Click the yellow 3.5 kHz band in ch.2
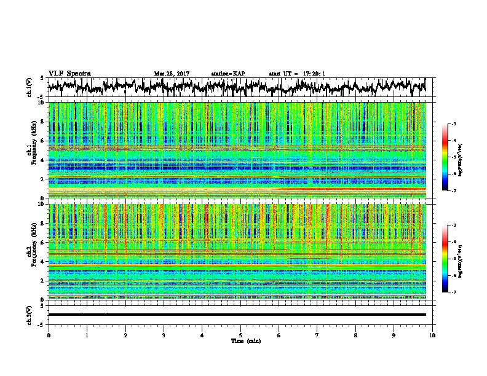 237,266
